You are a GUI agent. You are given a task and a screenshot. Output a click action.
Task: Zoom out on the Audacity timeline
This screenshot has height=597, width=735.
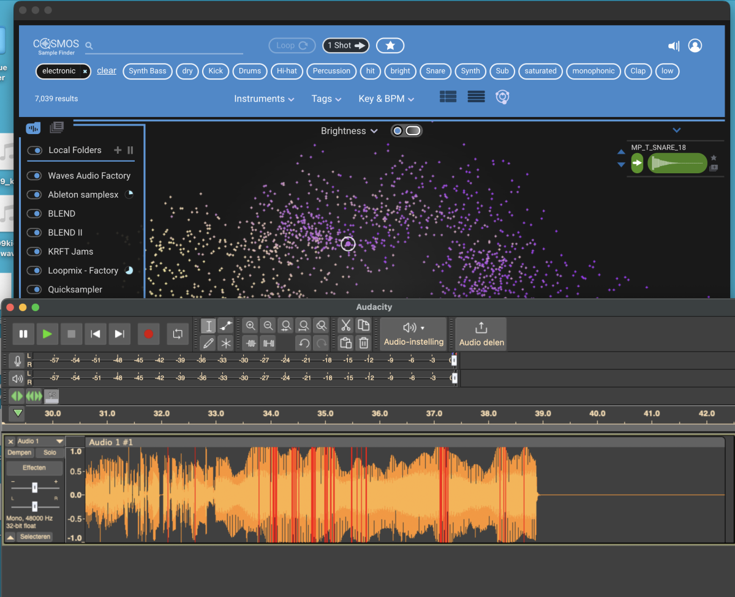(x=268, y=326)
